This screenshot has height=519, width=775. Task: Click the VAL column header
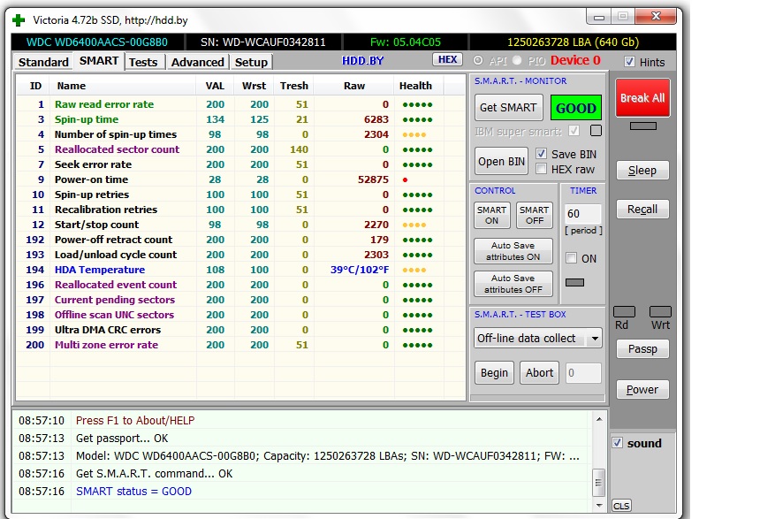(x=215, y=86)
